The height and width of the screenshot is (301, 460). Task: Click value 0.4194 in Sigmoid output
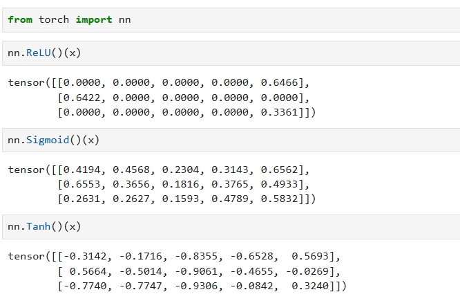point(82,170)
